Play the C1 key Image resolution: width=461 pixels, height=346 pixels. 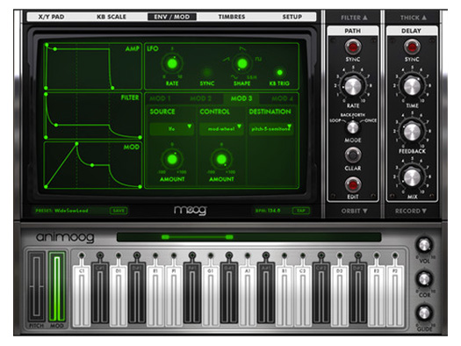(x=82, y=295)
